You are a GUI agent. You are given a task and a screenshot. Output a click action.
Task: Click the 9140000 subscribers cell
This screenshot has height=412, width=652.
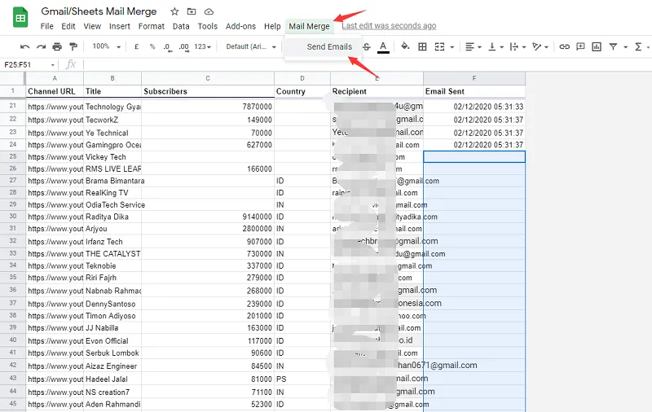(x=208, y=217)
